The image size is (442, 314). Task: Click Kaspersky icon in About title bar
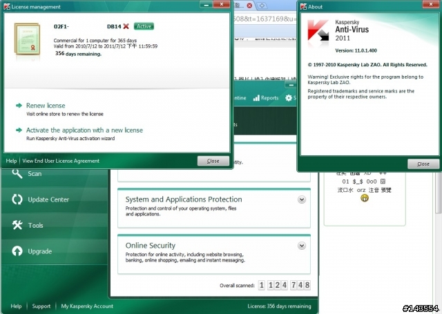(303, 6)
